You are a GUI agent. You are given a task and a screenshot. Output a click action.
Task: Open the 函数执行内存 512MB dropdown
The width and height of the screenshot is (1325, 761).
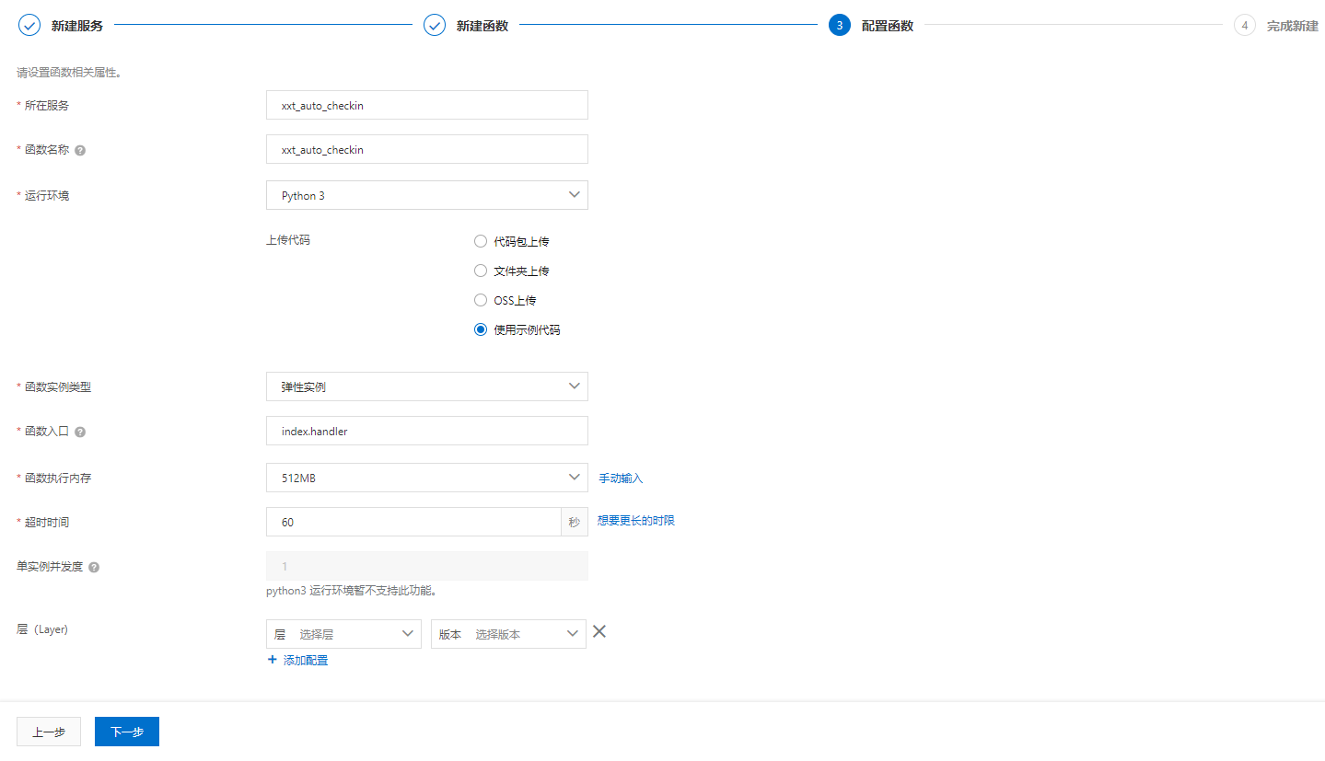click(x=427, y=478)
